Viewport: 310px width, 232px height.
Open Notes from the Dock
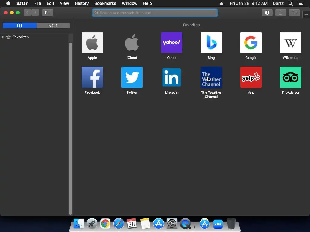pyautogui.click(x=145, y=224)
